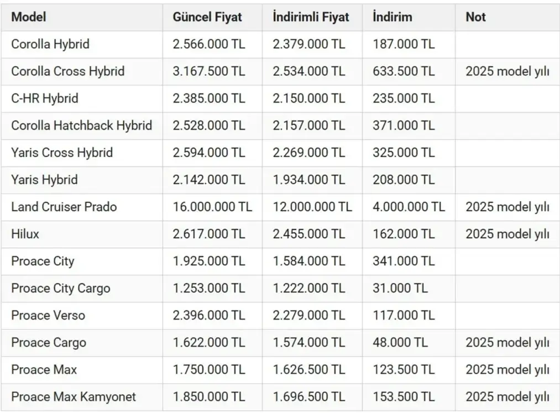Click the Proace Verso model name
Viewport: 560px width, 413px height.
(48, 315)
